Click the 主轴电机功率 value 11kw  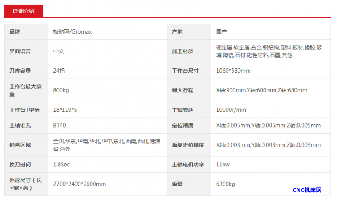(222, 164)
